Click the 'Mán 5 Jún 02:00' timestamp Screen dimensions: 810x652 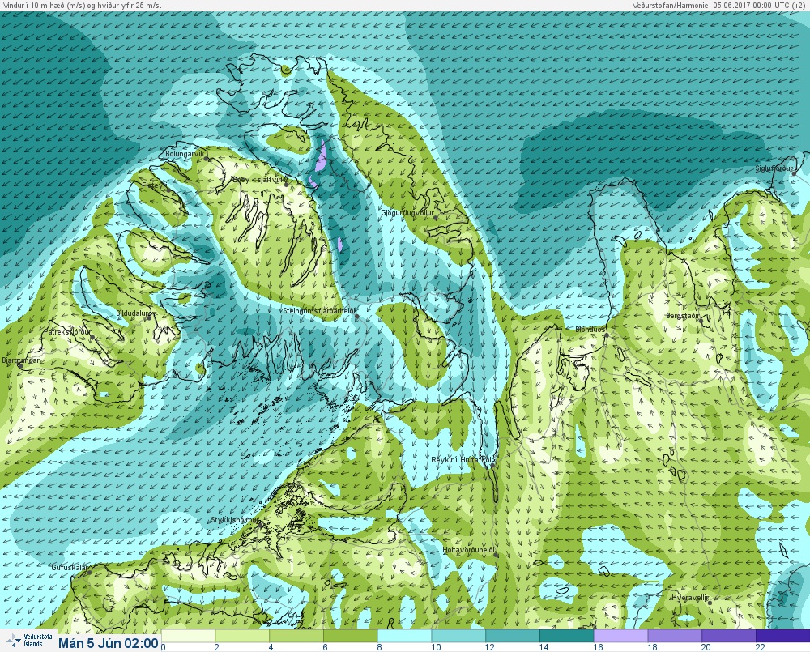(108, 643)
